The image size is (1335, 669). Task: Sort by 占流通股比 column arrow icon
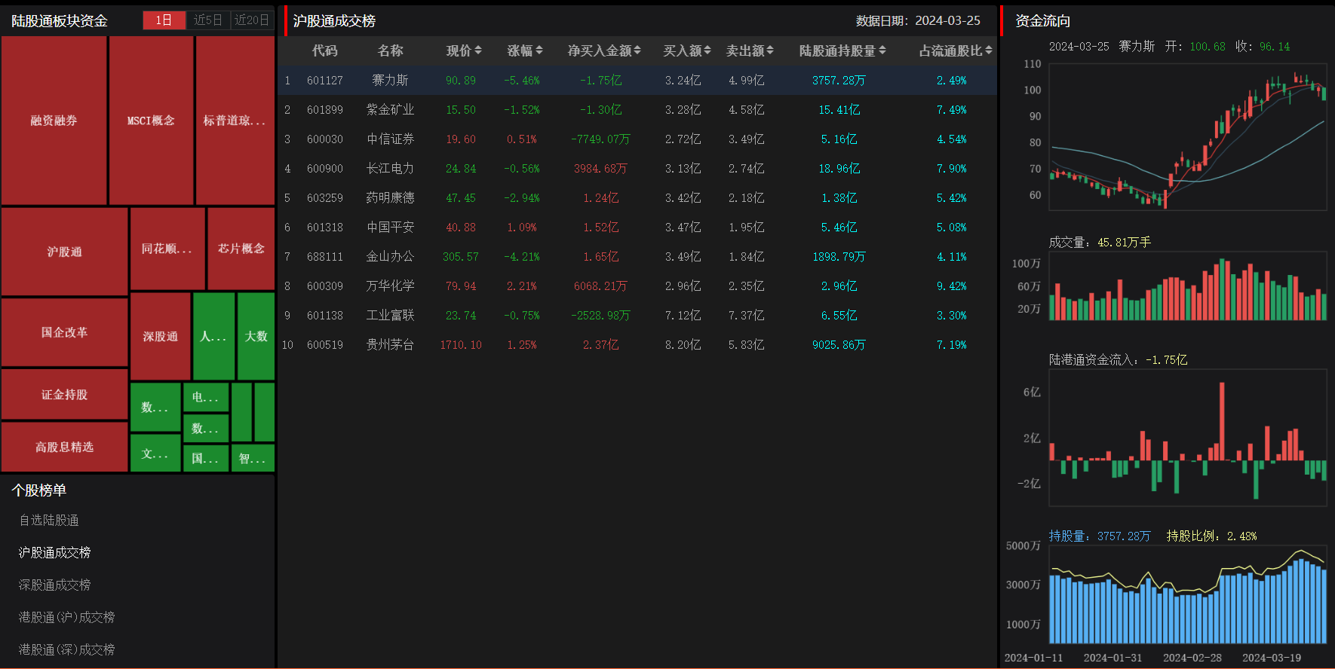coord(989,50)
